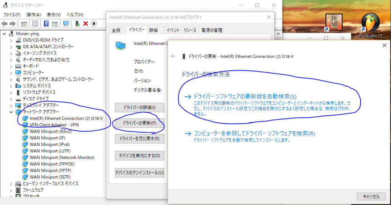Collapse the Moran-ying root node
Image resolution: width=391 pixels, height=205 pixels.
pos(4,34)
